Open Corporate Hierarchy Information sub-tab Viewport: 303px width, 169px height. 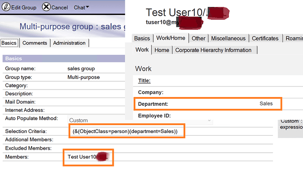[213, 50]
